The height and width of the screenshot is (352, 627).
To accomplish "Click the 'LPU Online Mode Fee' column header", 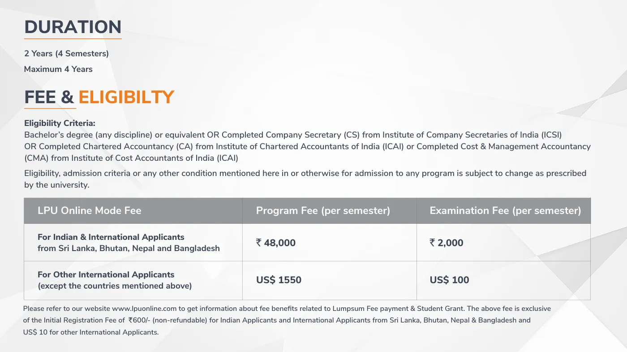I will tap(89, 211).
